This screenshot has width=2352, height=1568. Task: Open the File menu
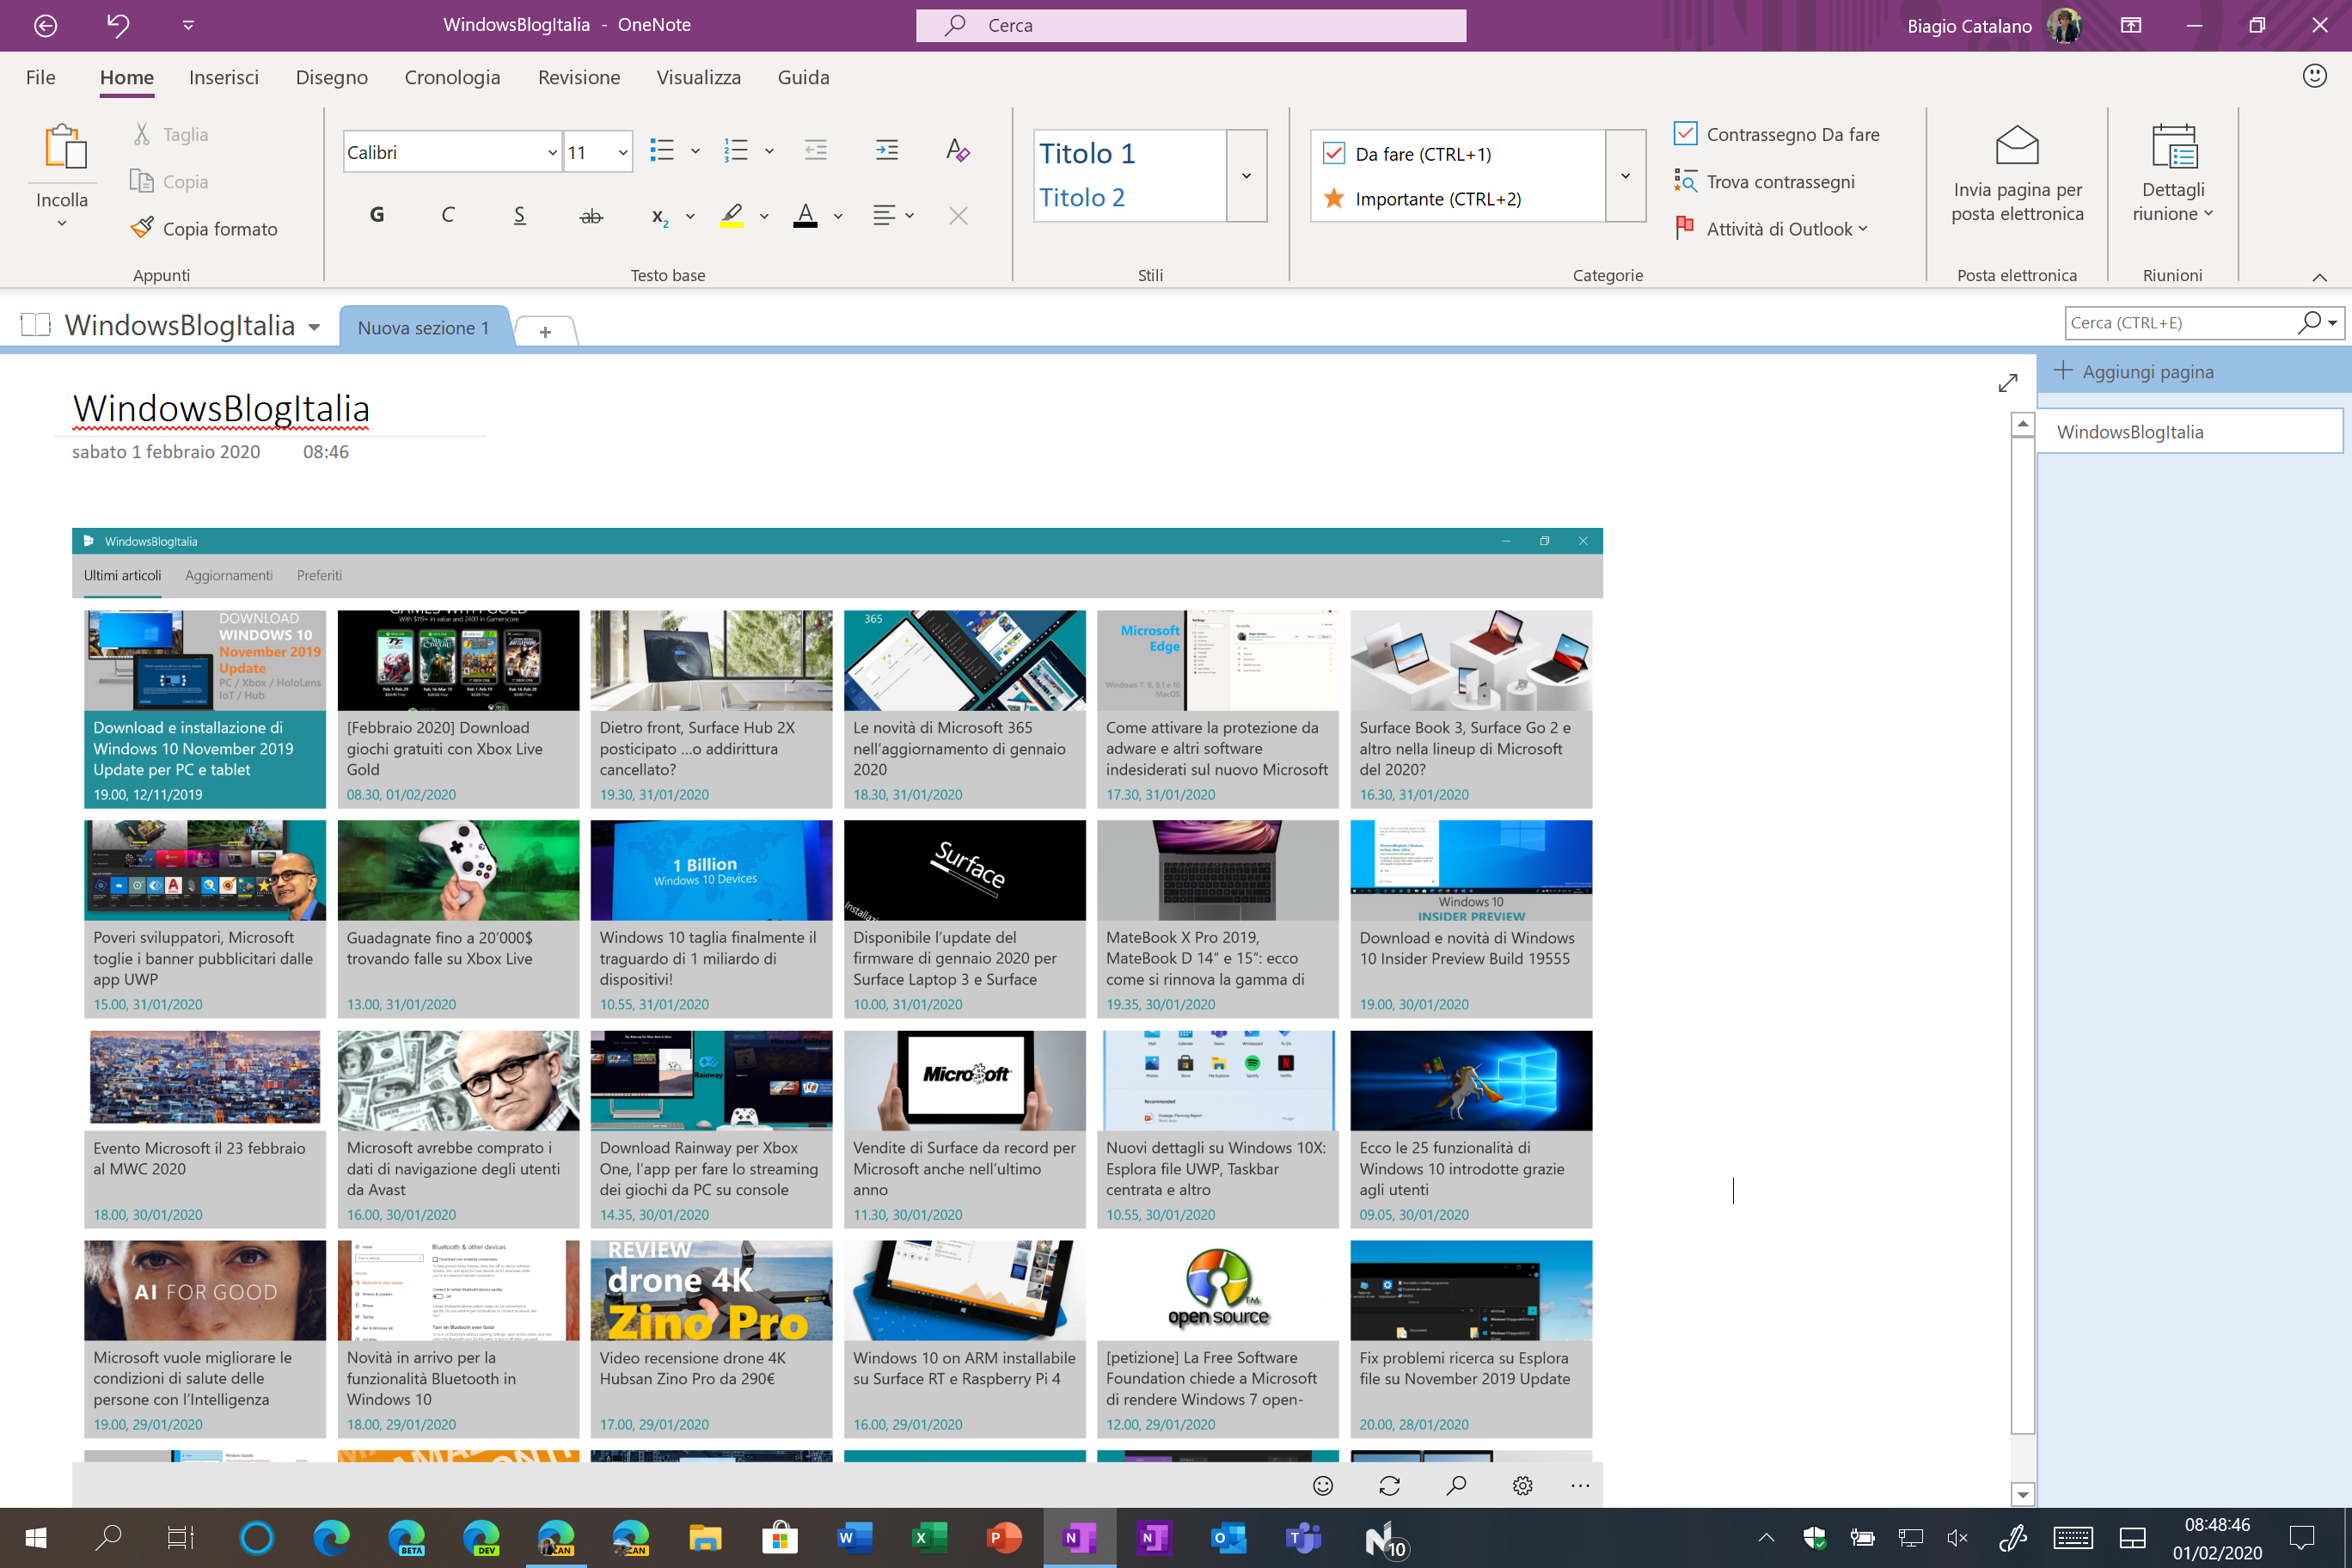[40, 77]
